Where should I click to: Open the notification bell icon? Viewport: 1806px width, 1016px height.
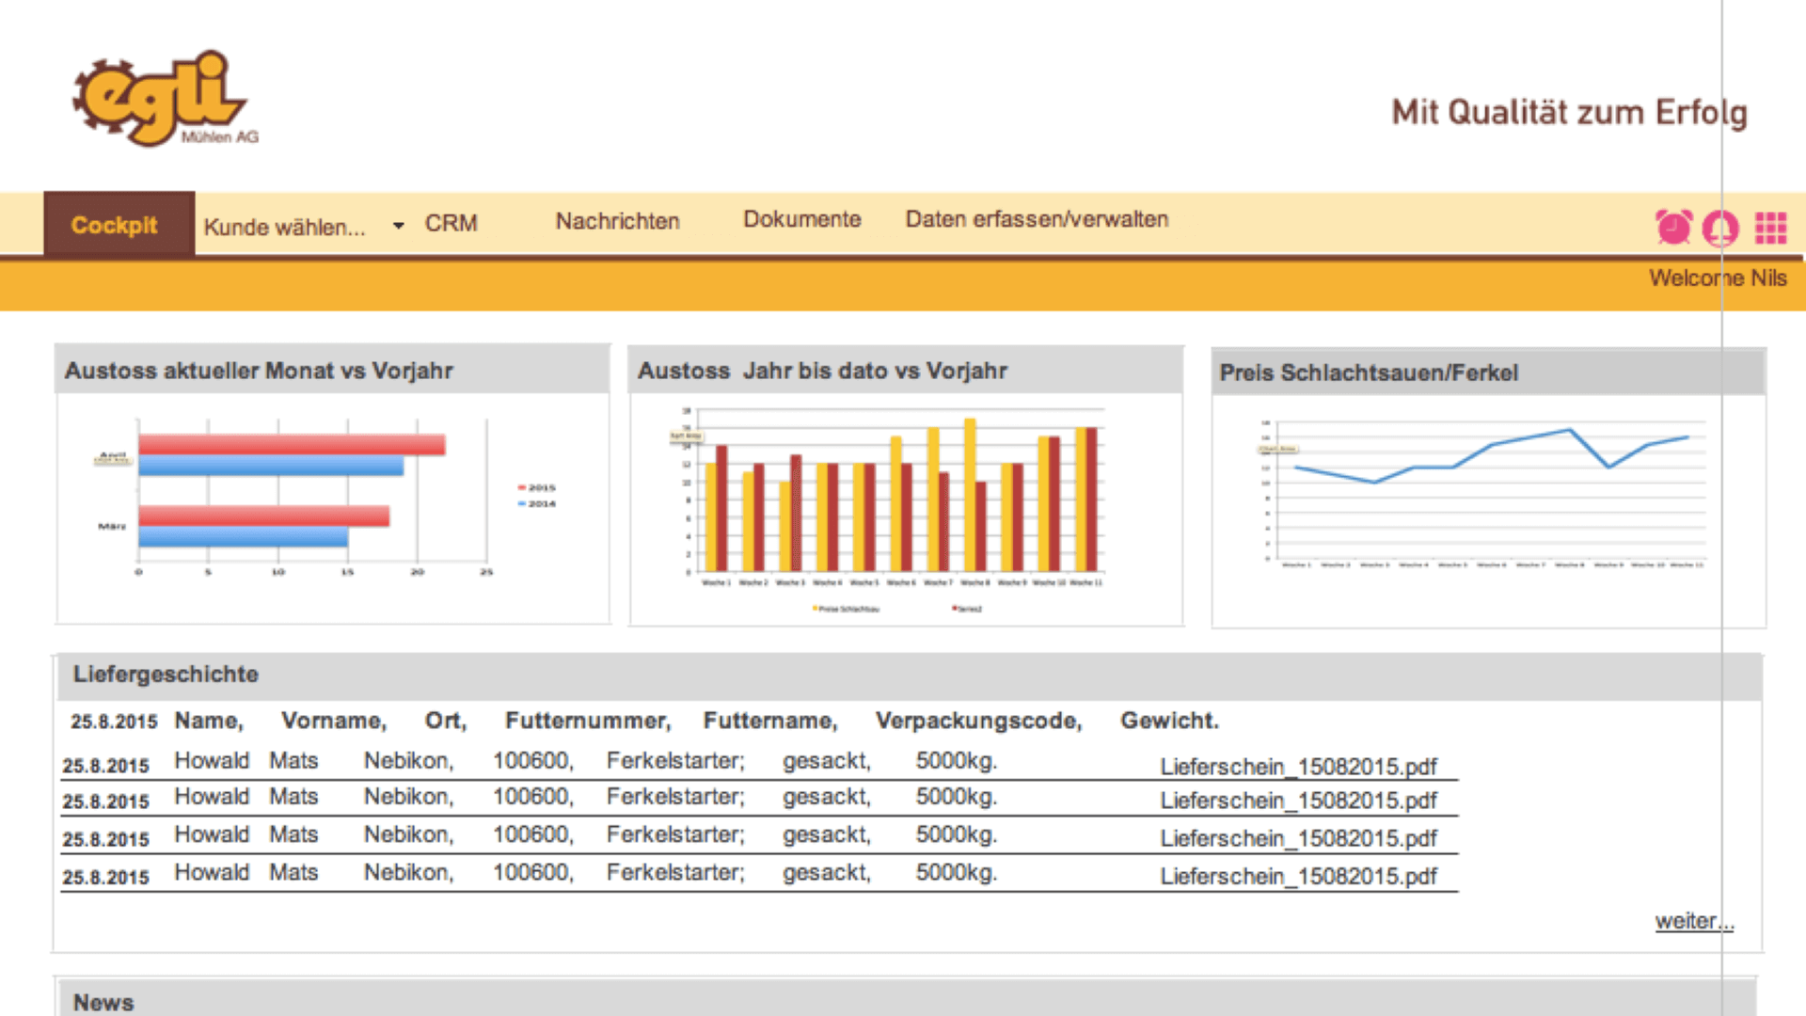(x=1720, y=228)
